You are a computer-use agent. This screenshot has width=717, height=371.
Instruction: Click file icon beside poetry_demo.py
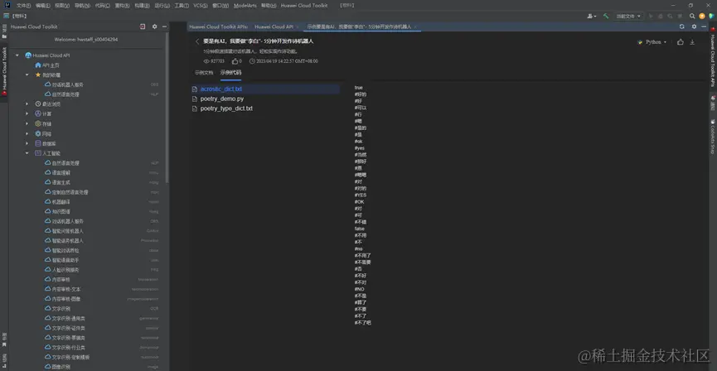point(194,99)
